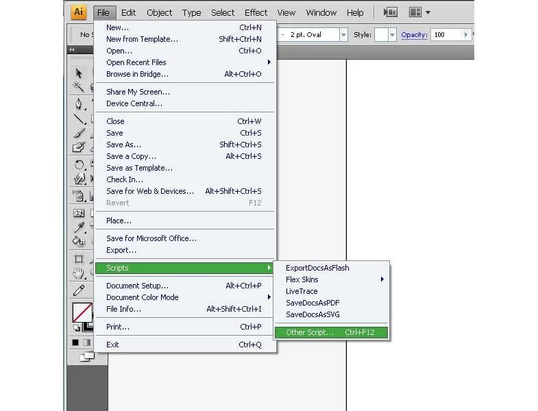Screen dimensions: 538x411
Task: Choose Print… menu item
Action: (184, 327)
